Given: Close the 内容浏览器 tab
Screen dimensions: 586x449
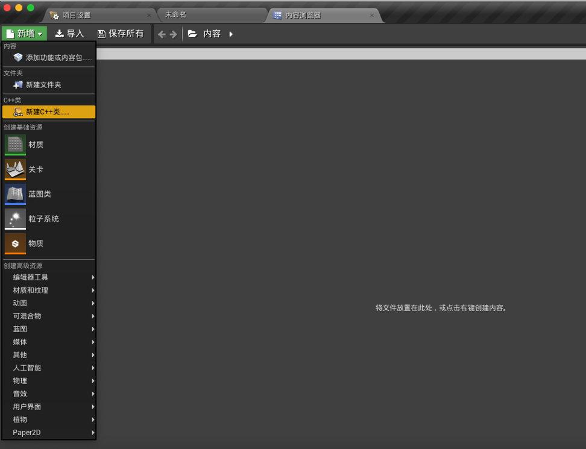Looking at the screenshot, I should (x=371, y=15).
